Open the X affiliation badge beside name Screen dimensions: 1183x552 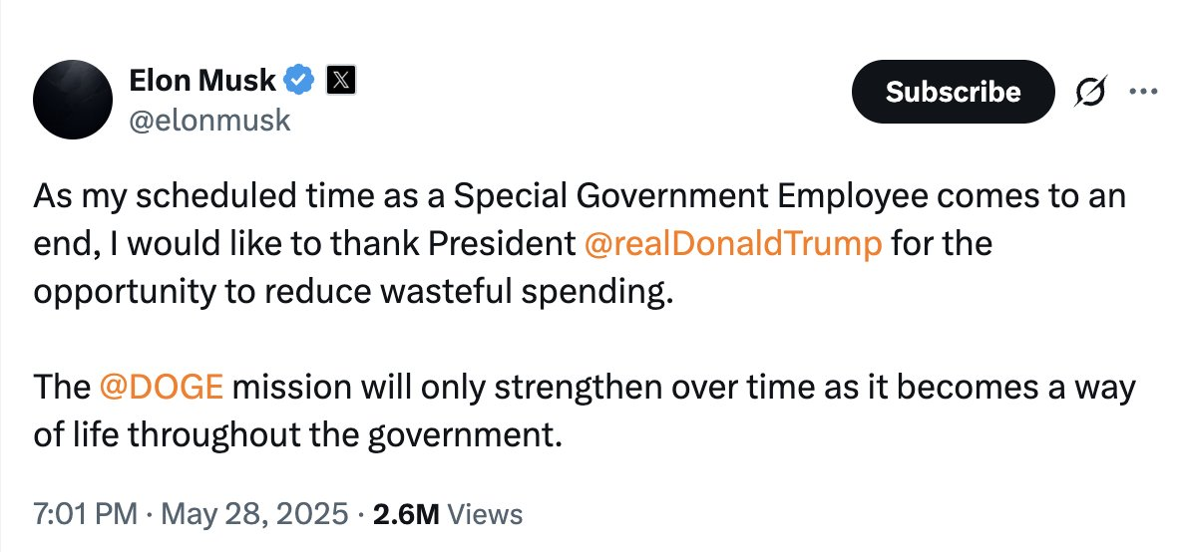click(x=340, y=80)
